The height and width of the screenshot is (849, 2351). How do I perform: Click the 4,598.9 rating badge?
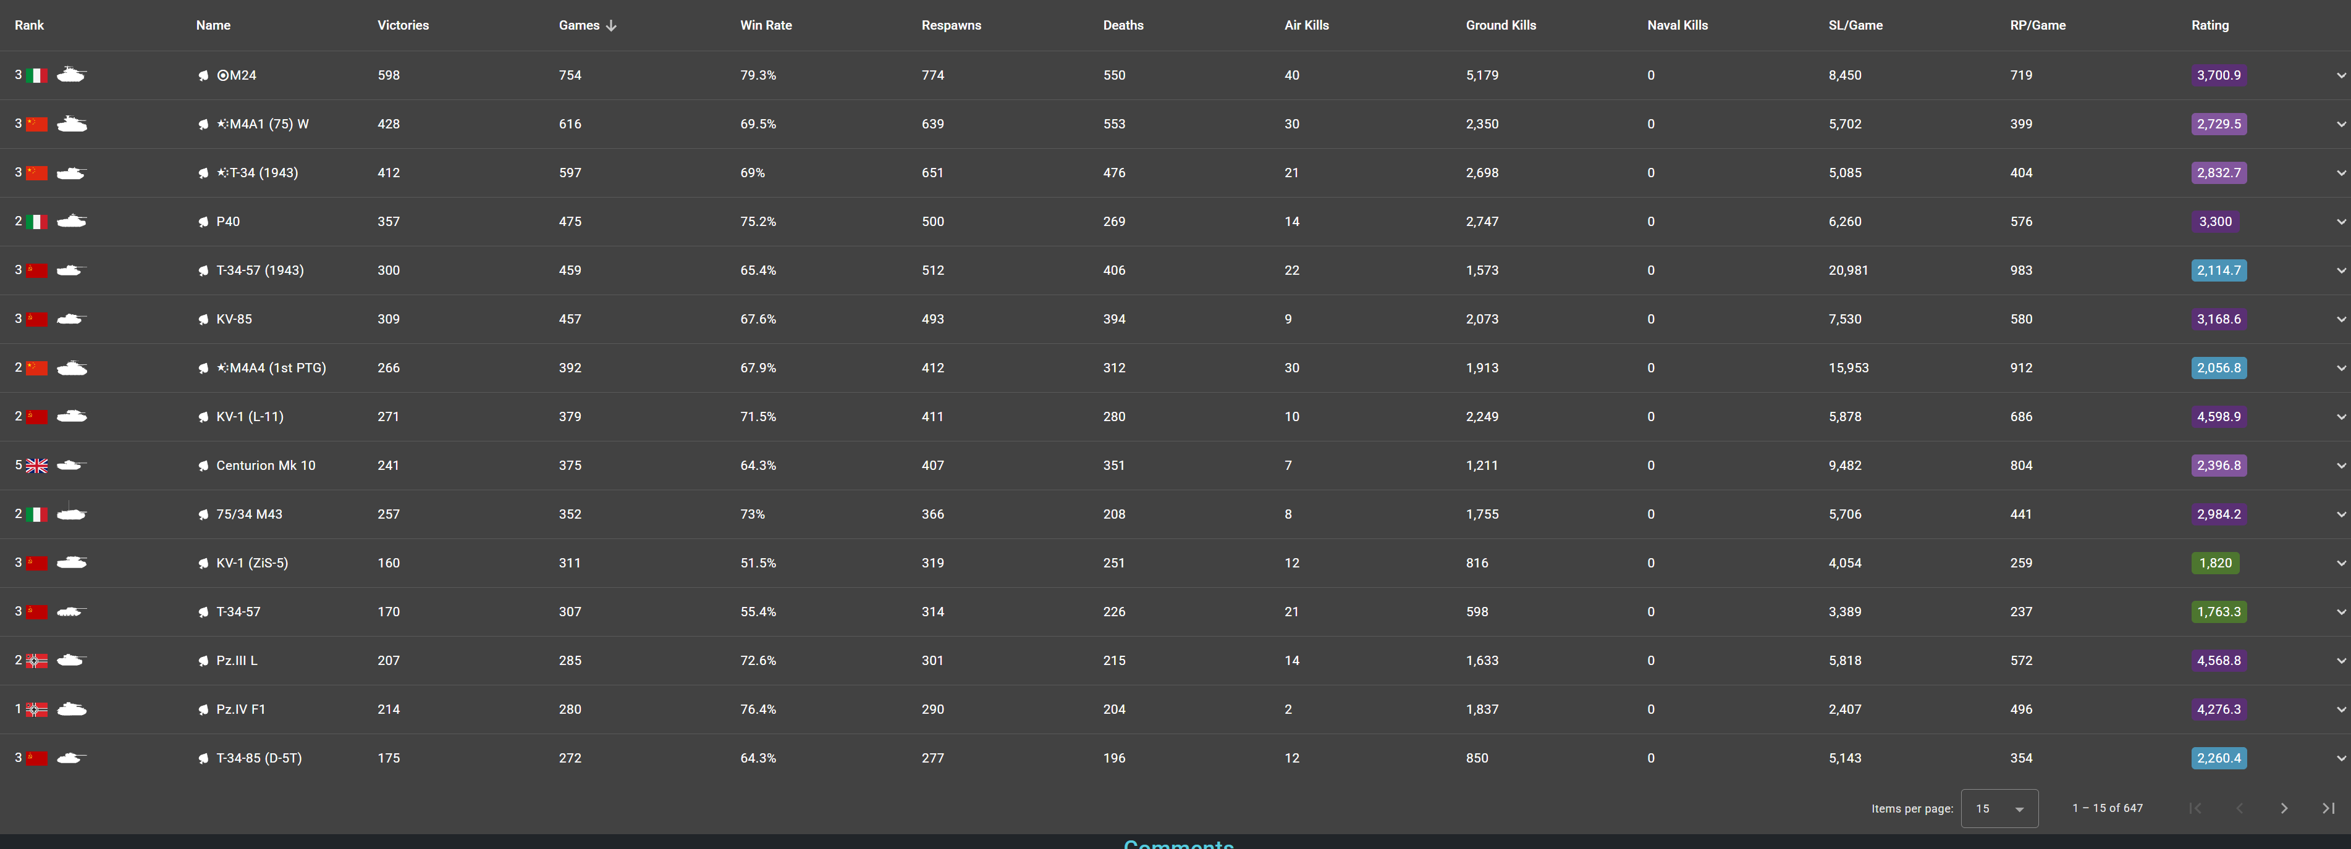coord(2218,417)
